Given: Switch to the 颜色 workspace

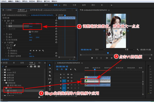Looking at the screenshot, I should coord(65,5).
